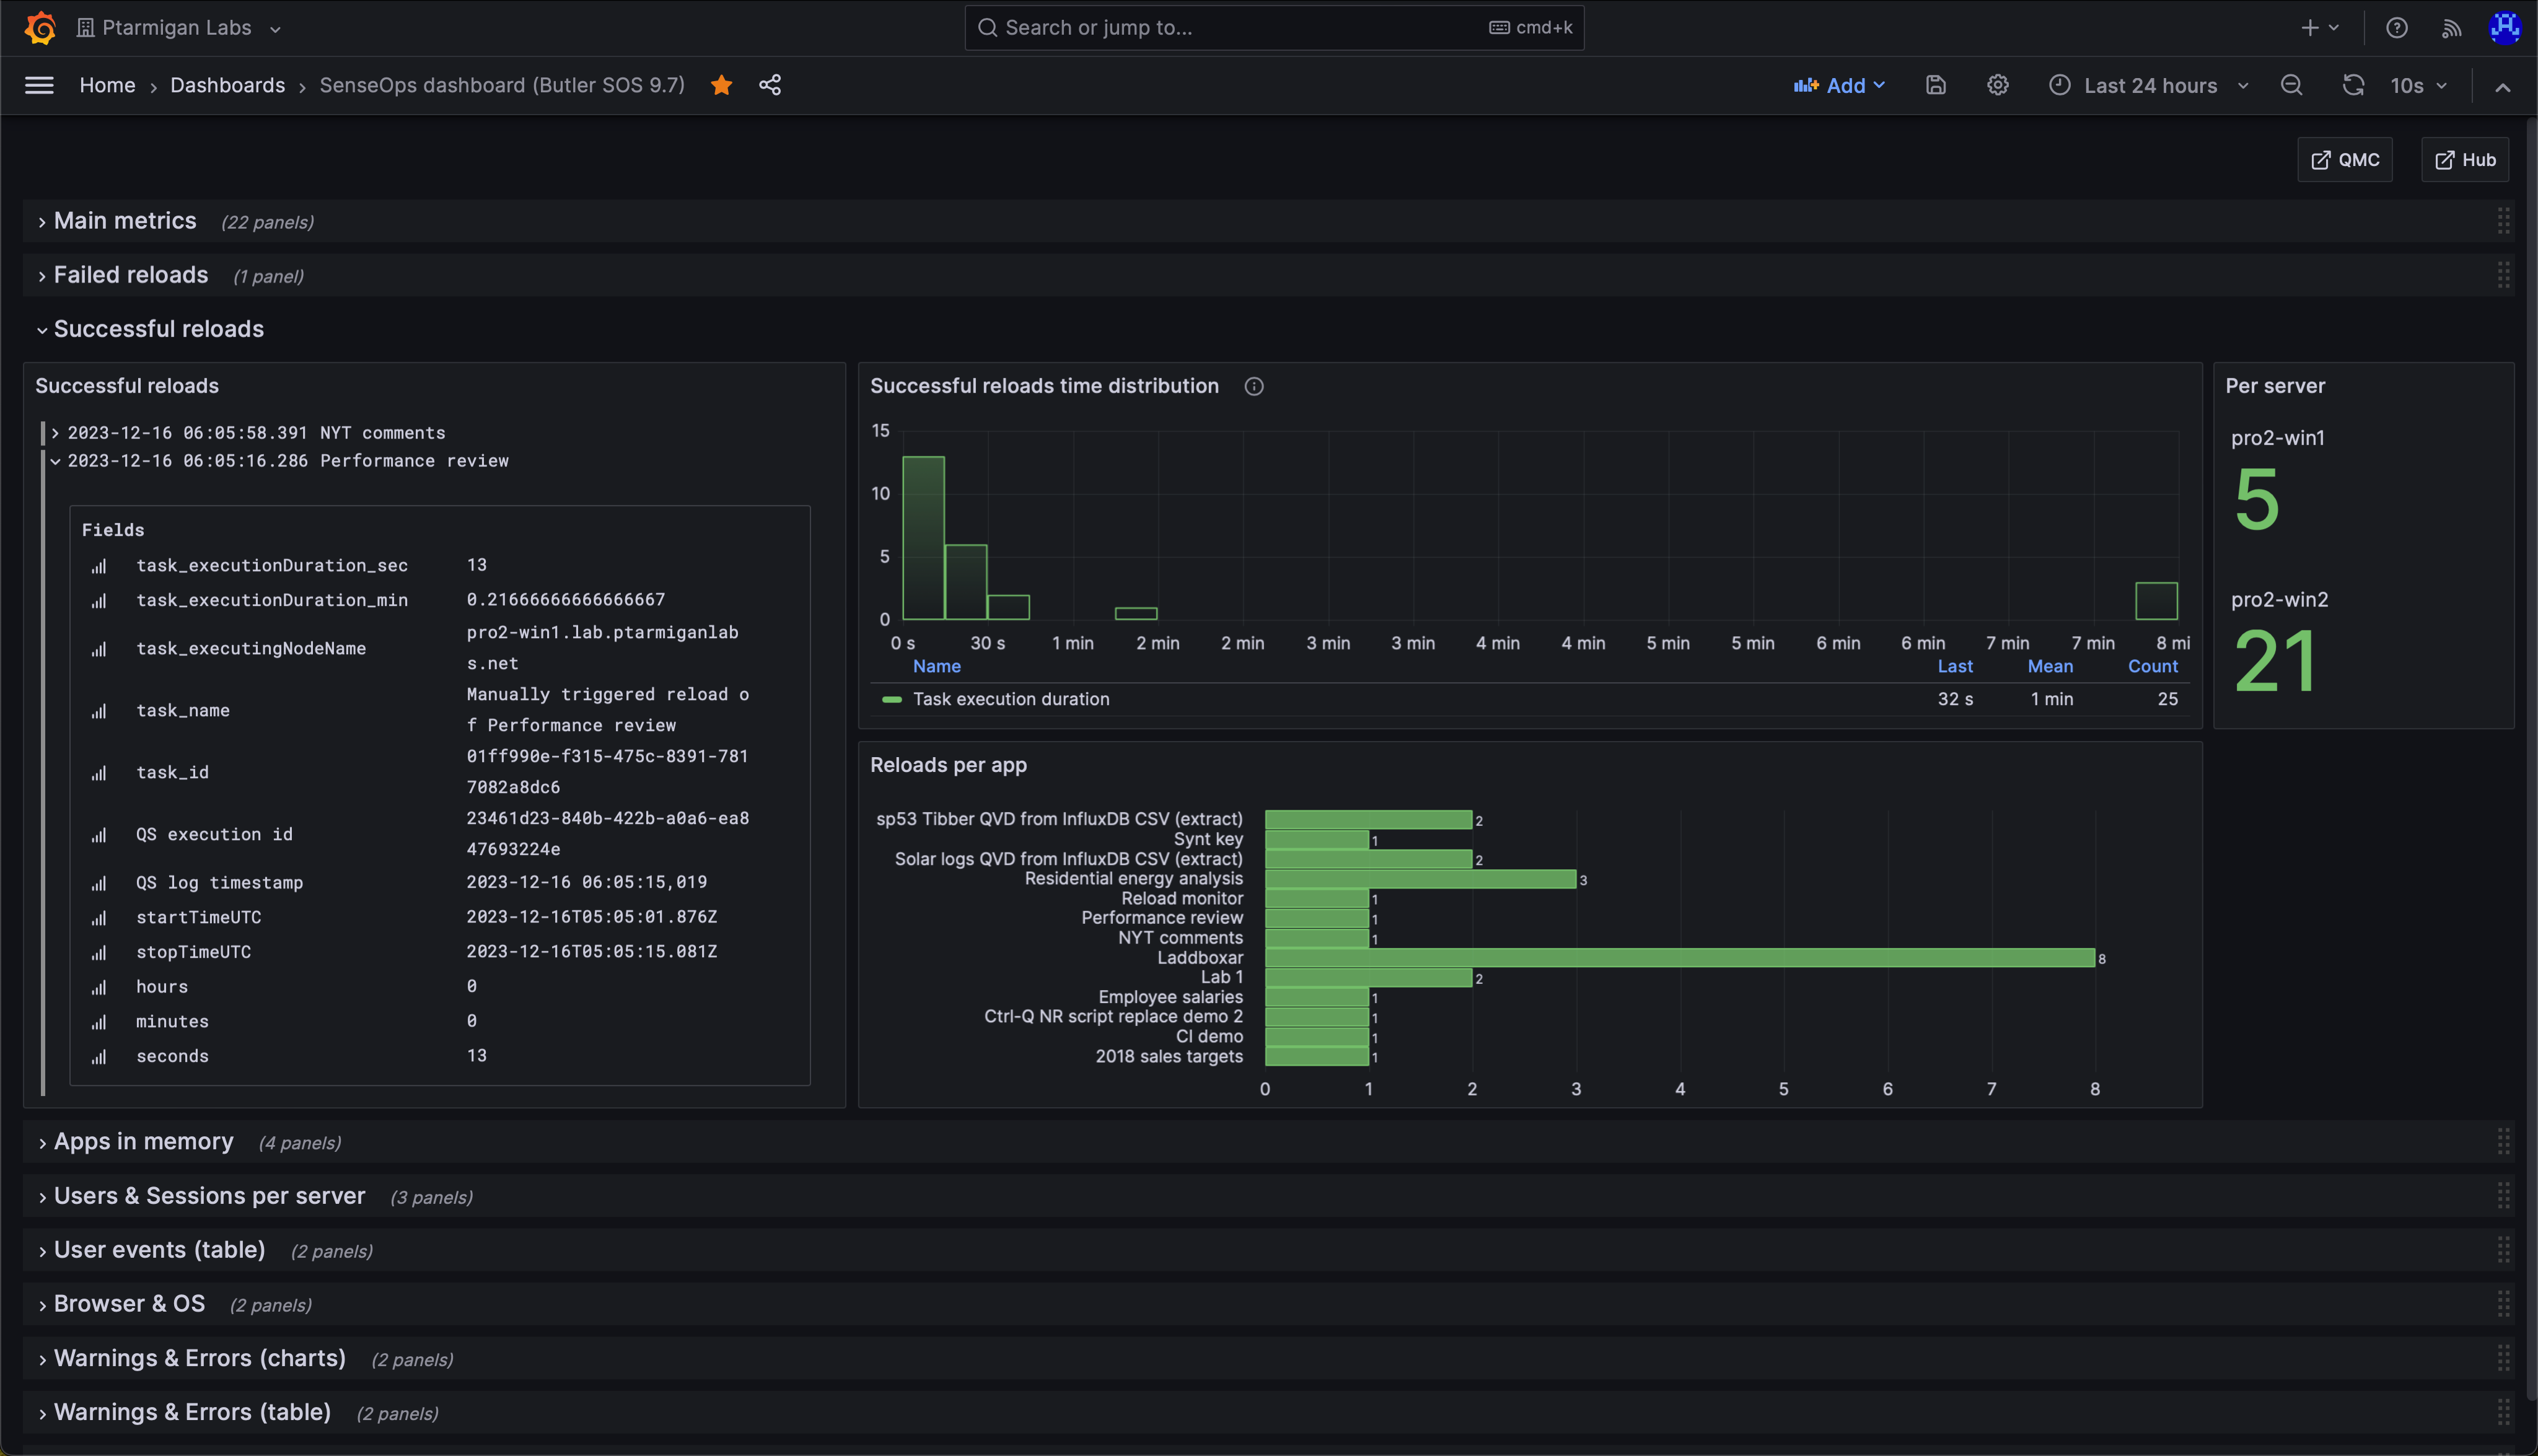The width and height of the screenshot is (2538, 1456).
Task: Zoom out the time range
Action: click(x=2291, y=85)
